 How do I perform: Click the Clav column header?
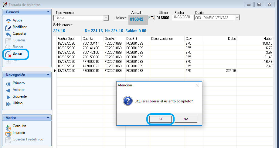coord(194,39)
